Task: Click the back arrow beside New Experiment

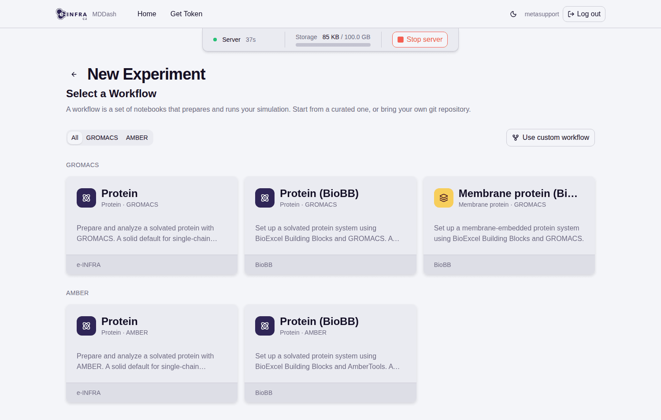Action: (x=74, y=74)
